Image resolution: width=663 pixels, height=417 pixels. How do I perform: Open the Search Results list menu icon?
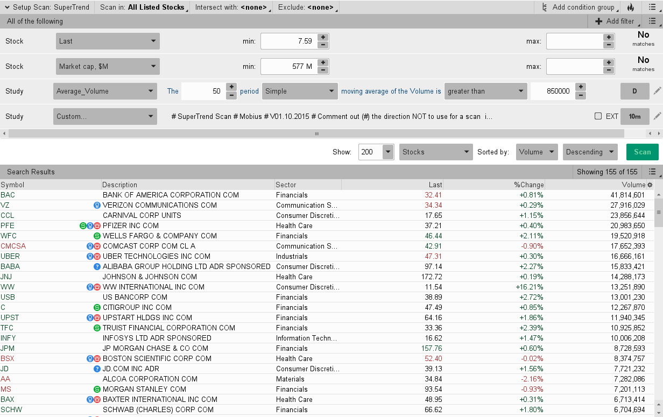652,172
